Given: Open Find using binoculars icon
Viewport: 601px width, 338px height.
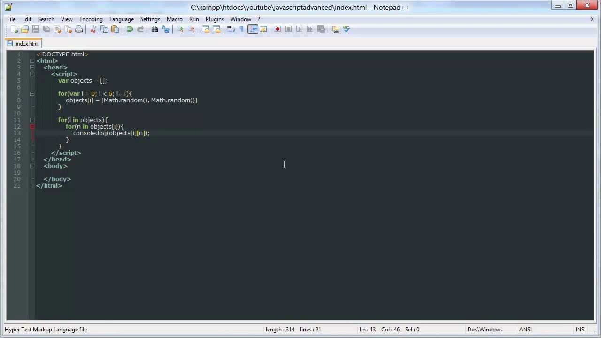Looking at the screenshot, I should (154, 30).
